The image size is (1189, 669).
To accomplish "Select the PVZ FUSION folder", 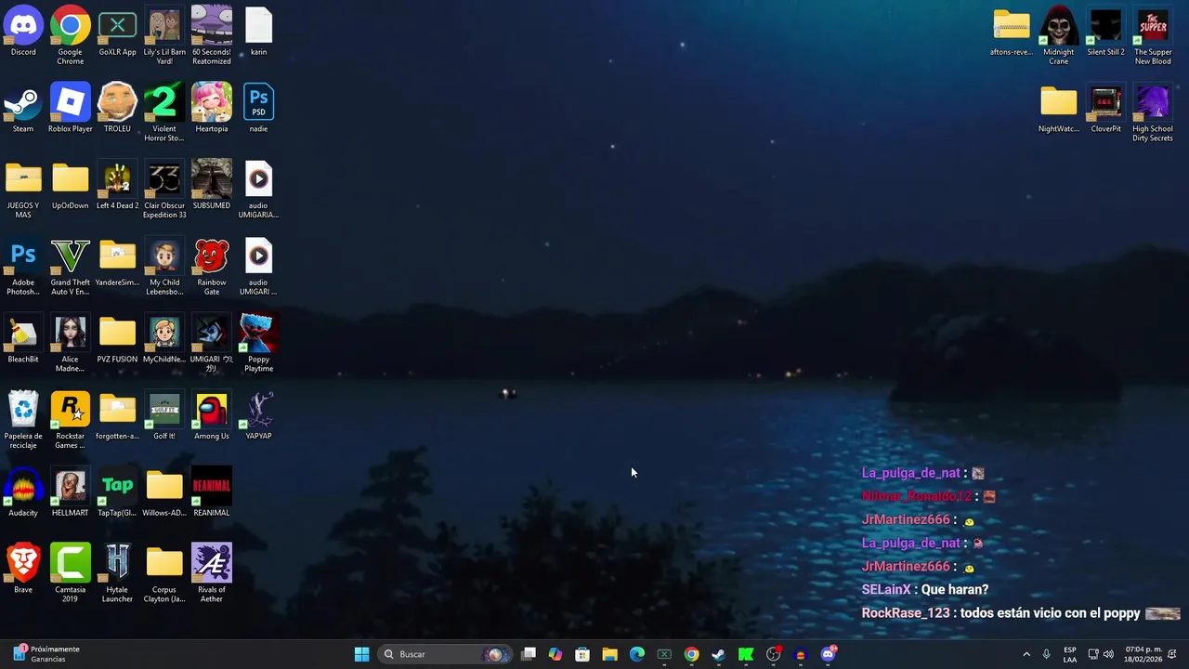I will coord(117,339).
